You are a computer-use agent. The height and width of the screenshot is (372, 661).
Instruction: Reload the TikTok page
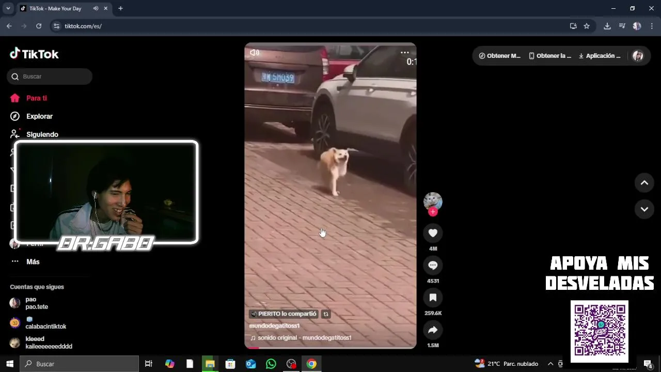39,26
